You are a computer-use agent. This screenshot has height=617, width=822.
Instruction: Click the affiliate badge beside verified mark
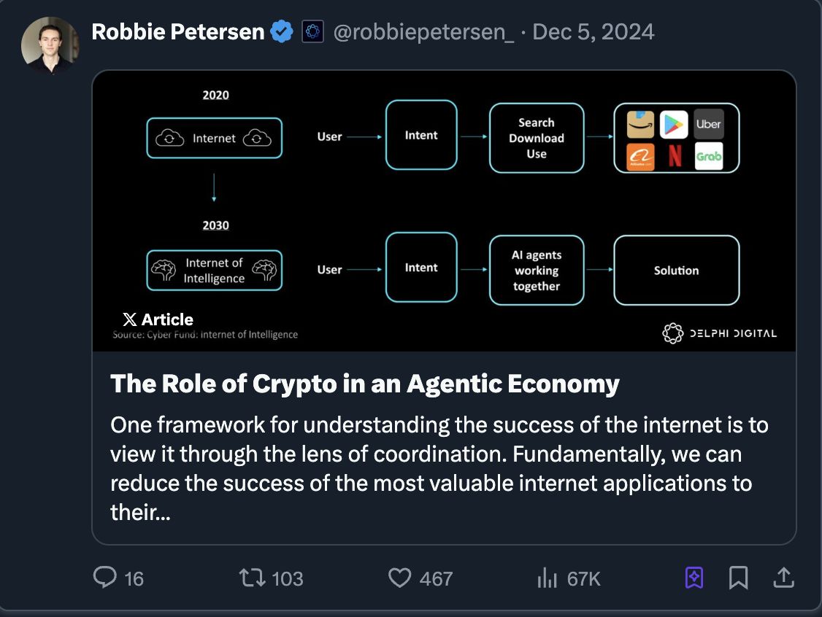pyautogui.click(x=312, y=32)
